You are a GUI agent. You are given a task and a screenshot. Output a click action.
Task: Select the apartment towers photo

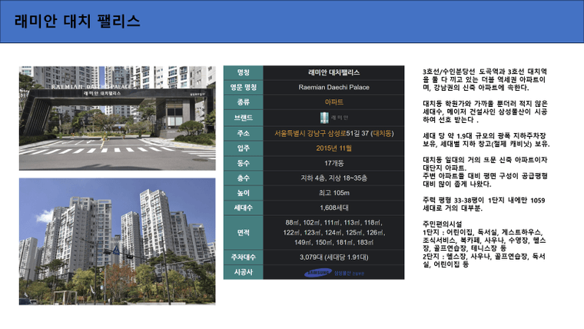(x=118, y=241)
